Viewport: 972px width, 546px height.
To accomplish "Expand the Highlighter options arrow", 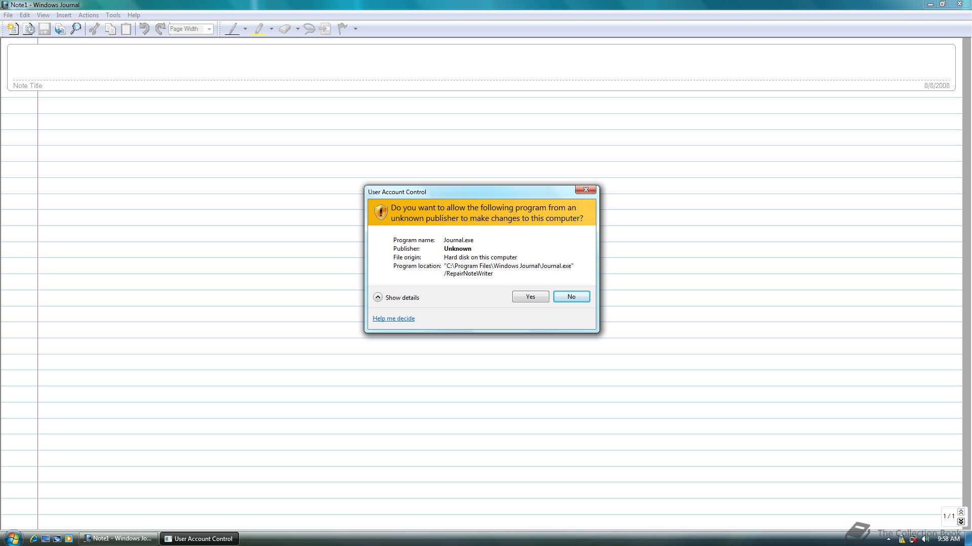I will 271,29.
